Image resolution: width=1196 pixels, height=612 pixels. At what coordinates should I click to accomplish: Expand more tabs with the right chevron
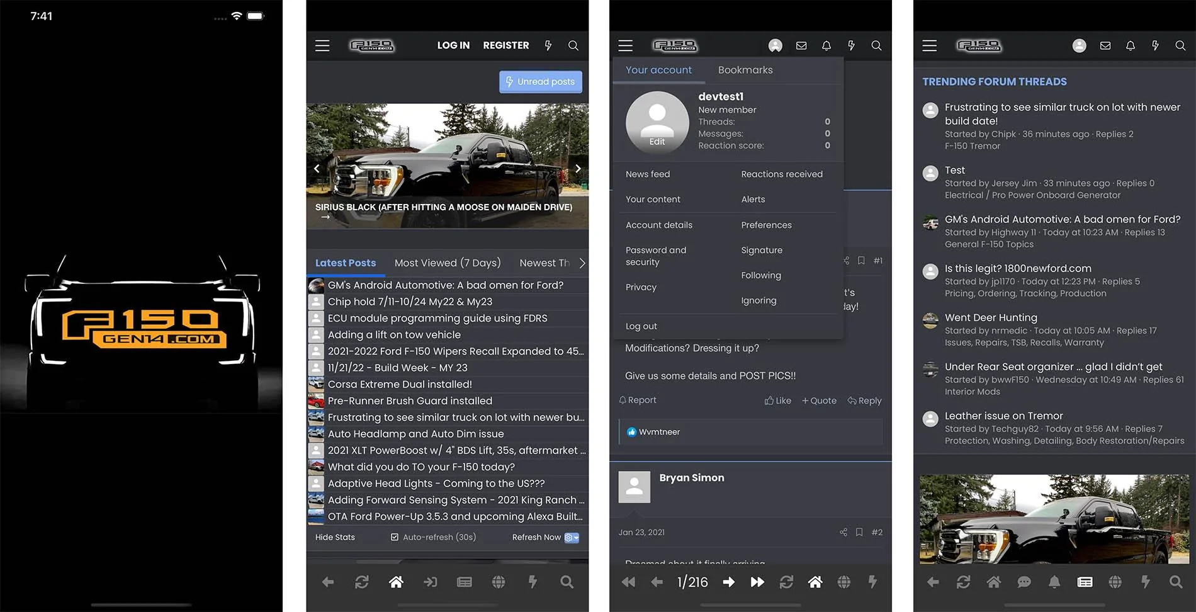tap(582, 263)
